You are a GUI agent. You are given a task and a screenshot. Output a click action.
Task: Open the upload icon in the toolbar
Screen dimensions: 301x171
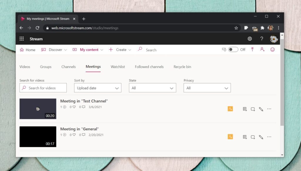[252, 50]
